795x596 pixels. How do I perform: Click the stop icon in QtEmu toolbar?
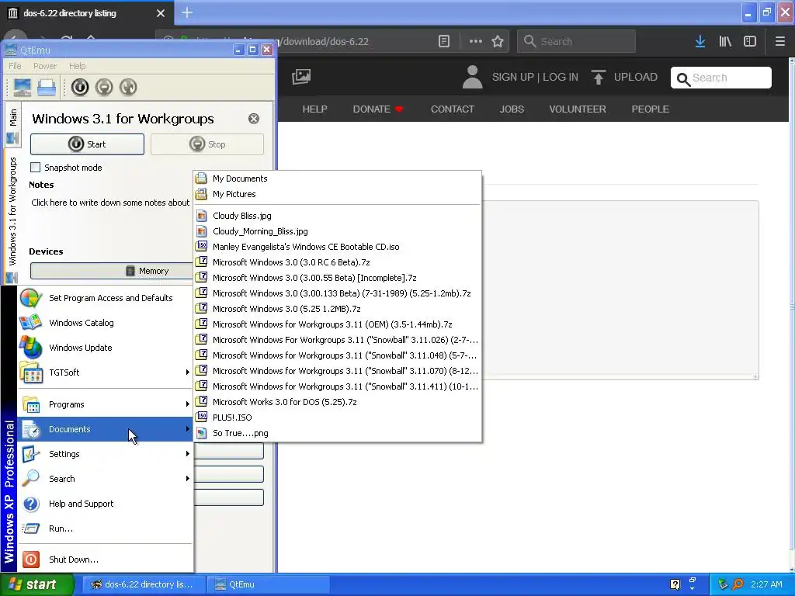pyautogui.click(x=104, y=87)
